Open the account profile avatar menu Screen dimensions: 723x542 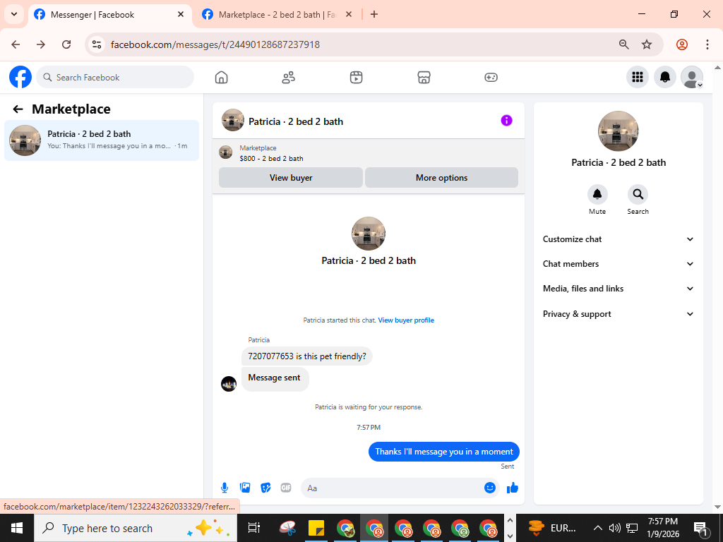pos(692,77)
